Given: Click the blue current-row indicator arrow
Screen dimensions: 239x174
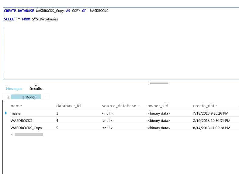Looking at the screenshot, I should tap(6, 113).
